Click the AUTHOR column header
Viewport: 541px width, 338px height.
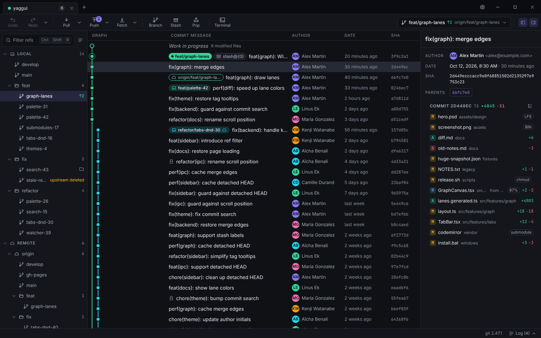pos(301,35)
